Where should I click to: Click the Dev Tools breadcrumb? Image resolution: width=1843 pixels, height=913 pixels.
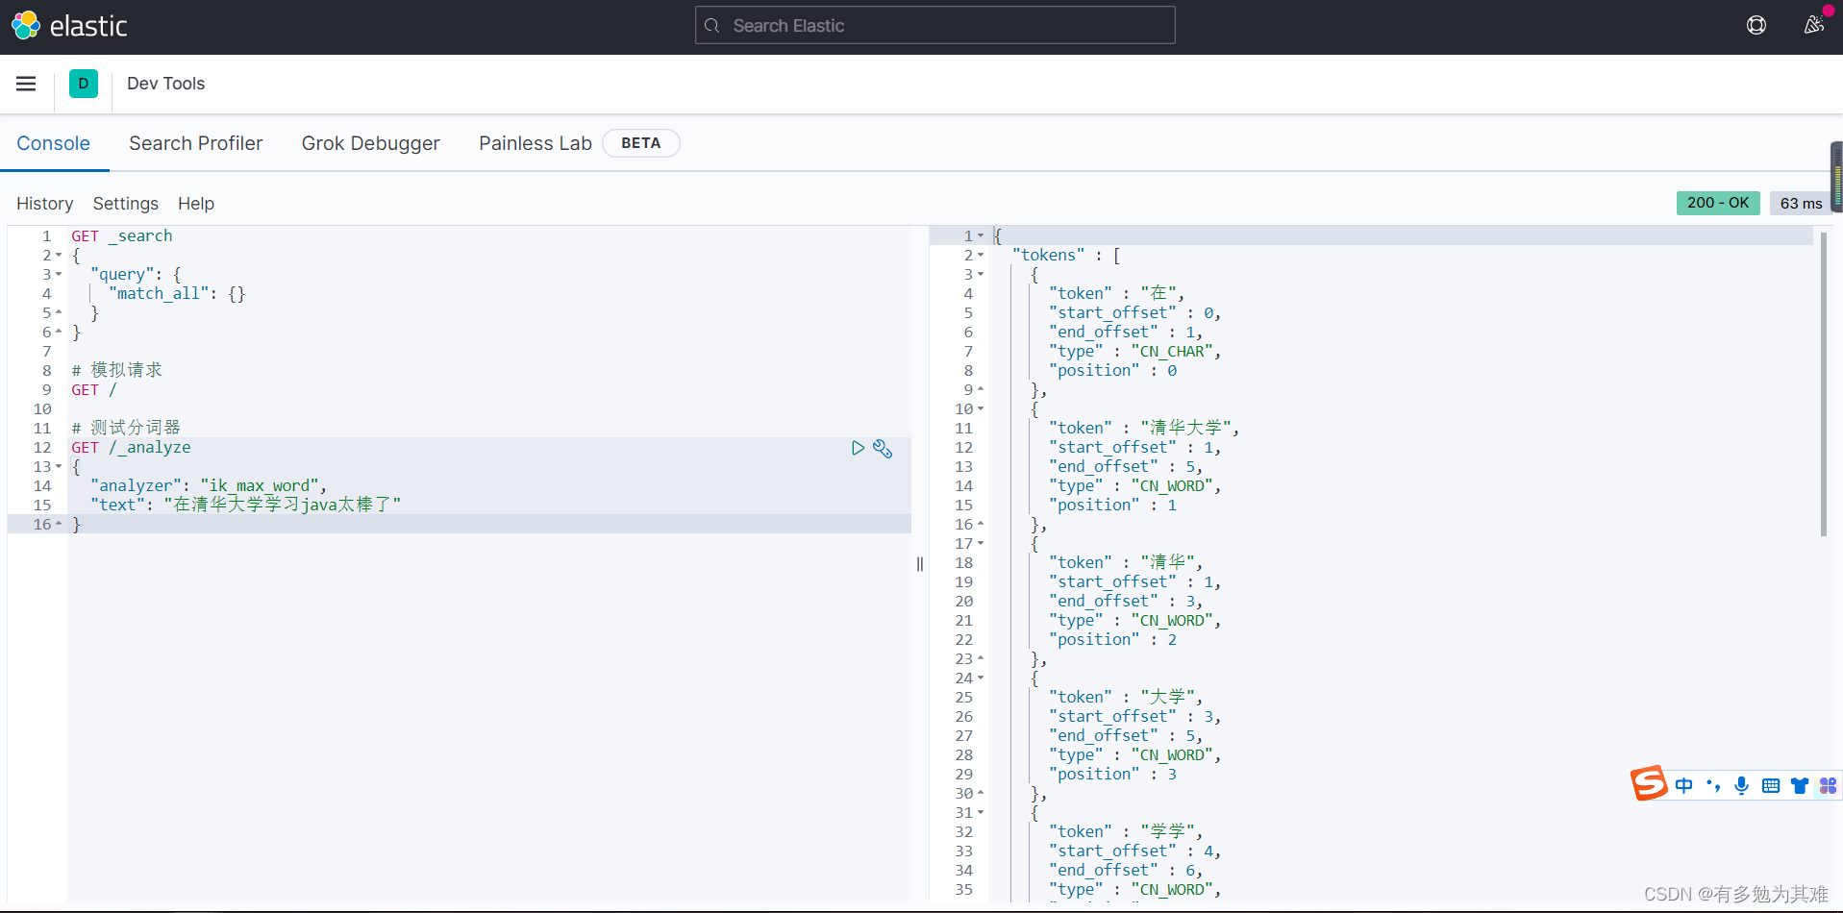(x=165, y=84)
